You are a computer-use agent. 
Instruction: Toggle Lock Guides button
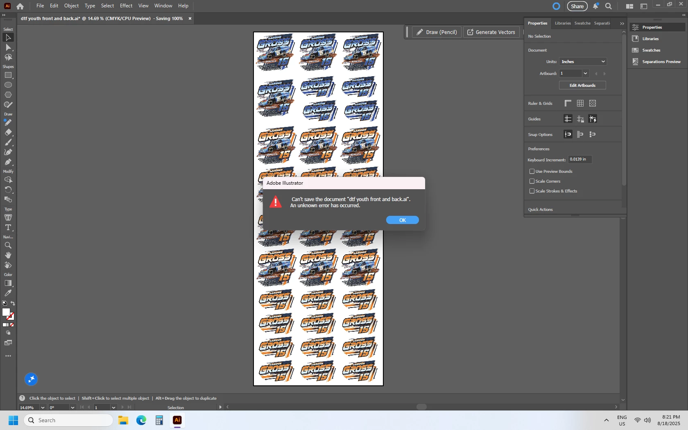[x=580, y=119]
